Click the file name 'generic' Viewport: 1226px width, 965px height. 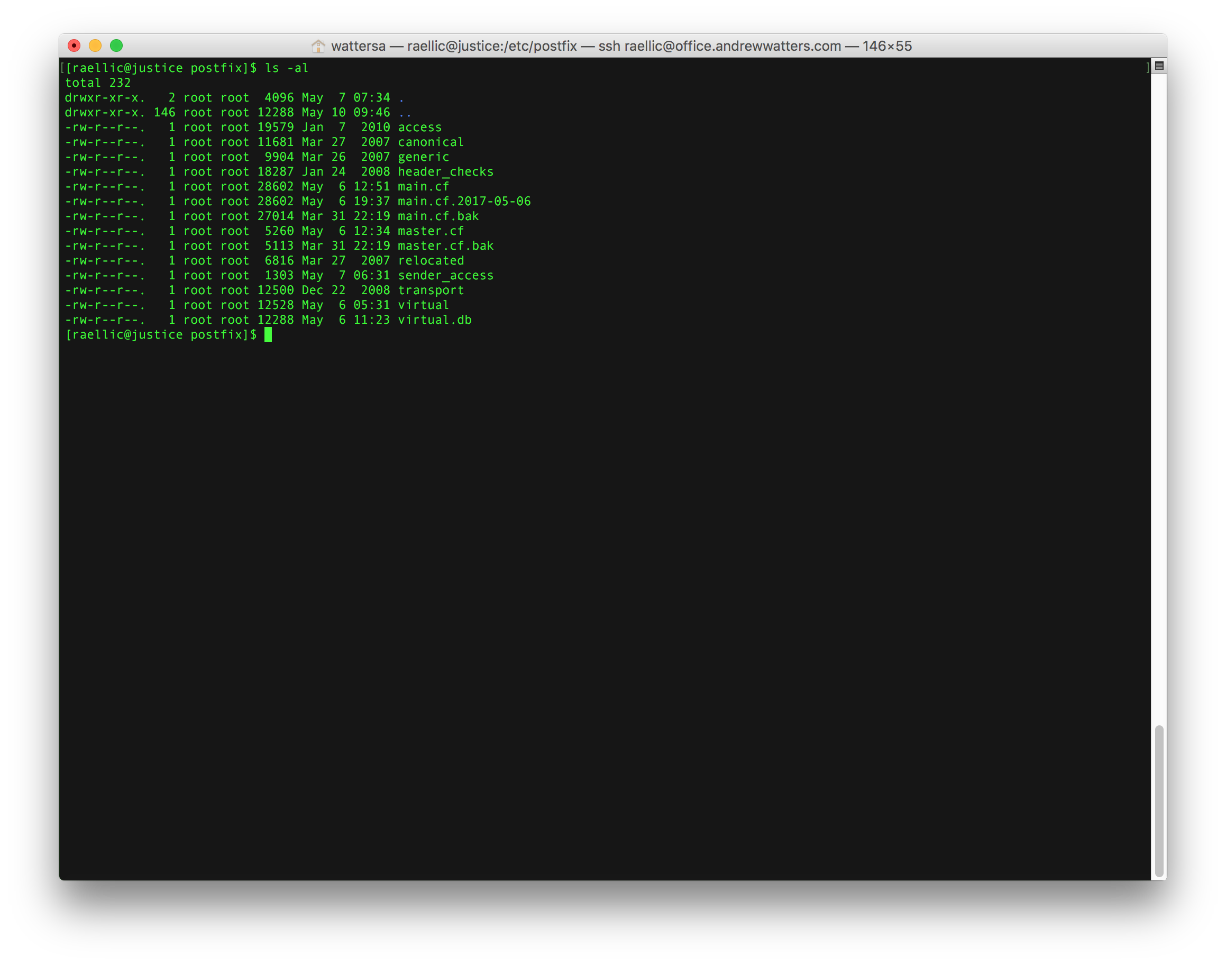click(424, 157)
